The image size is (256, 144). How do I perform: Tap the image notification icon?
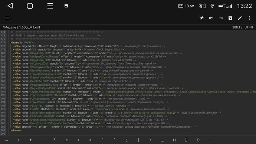[x=66, y=6]
